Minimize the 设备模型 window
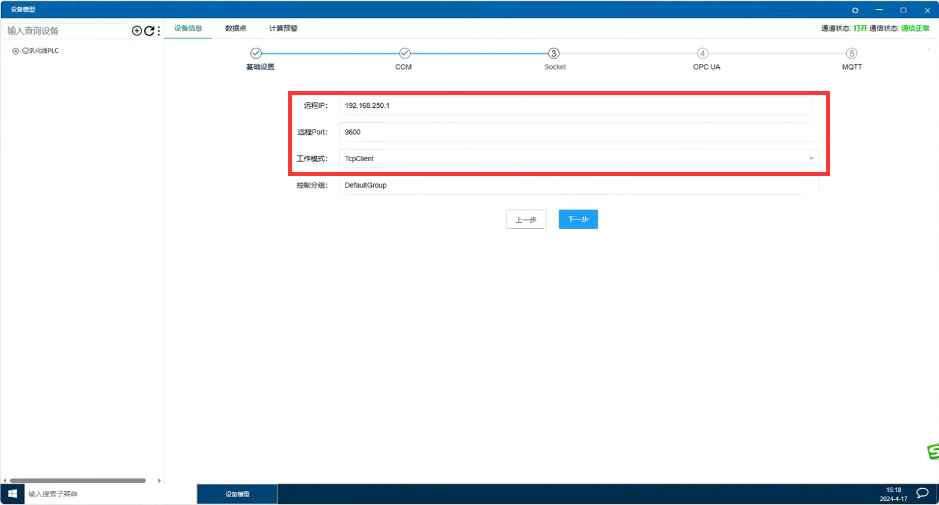Screen dimensions: 939x505 (x=879, y=10)
